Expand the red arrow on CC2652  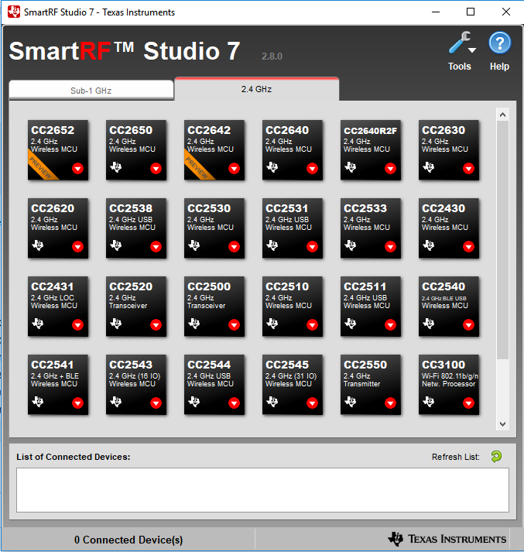pyautogui.click(x=77, y=168)
